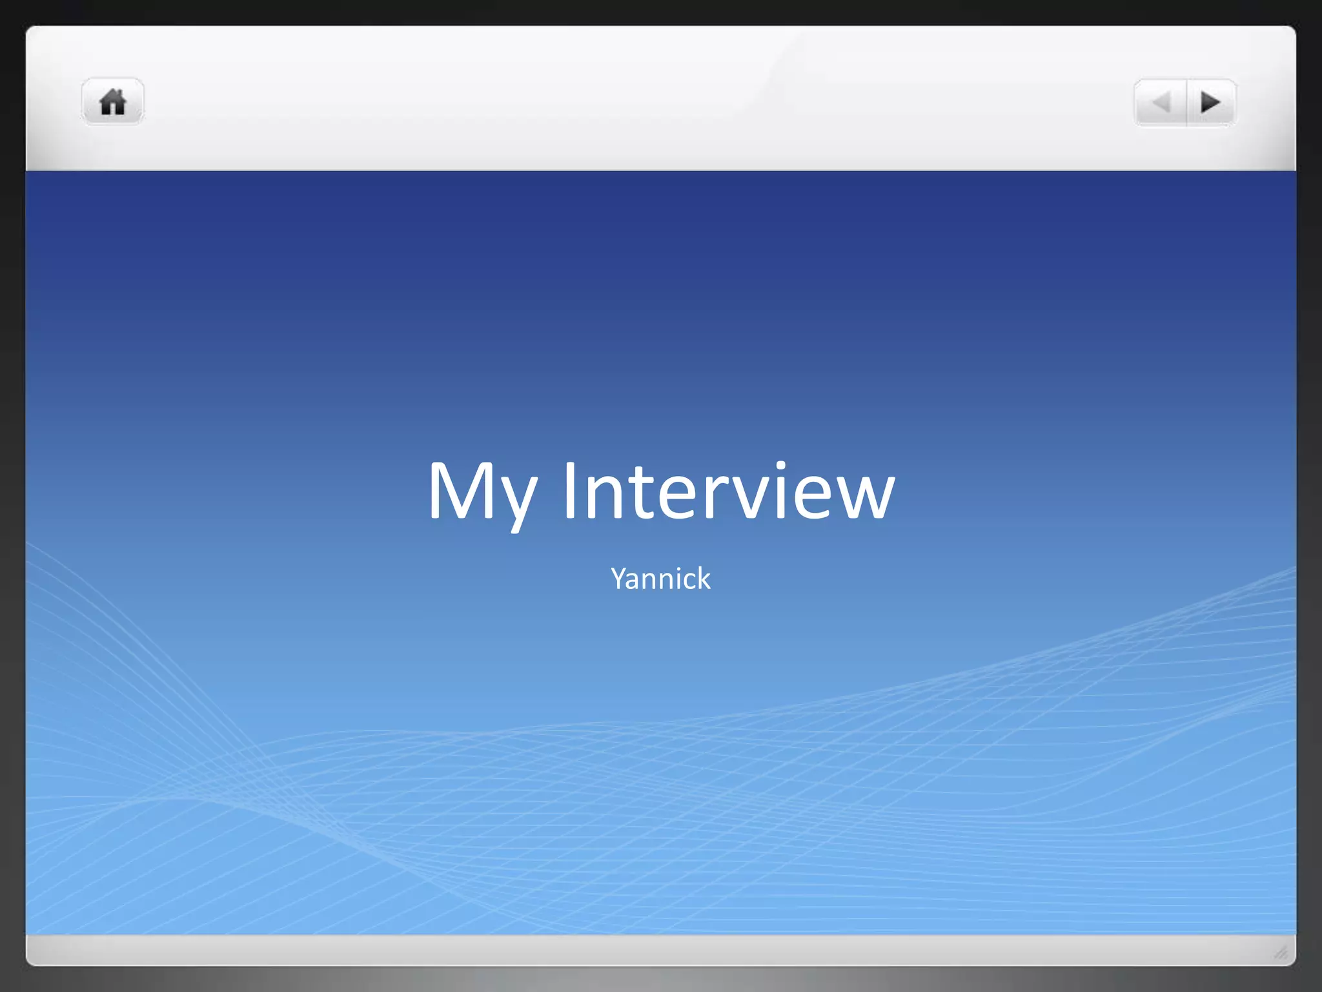Click the capital 'M' of the title
Screen dimensions: 1322x992
click(461, 490)
